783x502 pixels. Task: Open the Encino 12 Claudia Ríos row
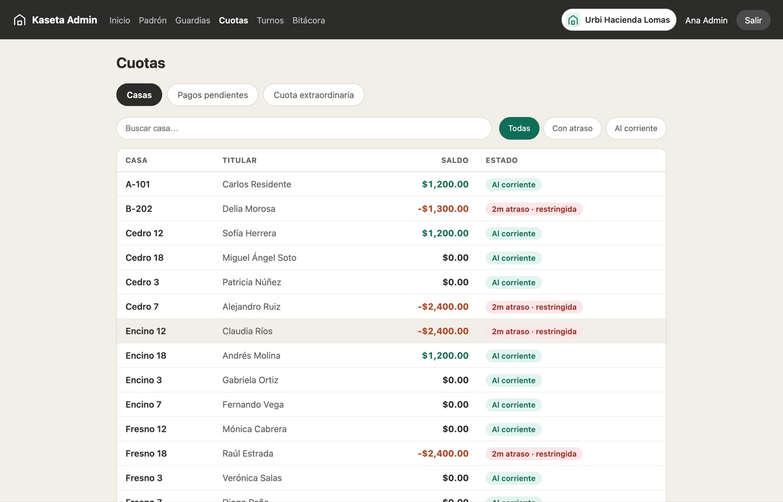point(391,331)
